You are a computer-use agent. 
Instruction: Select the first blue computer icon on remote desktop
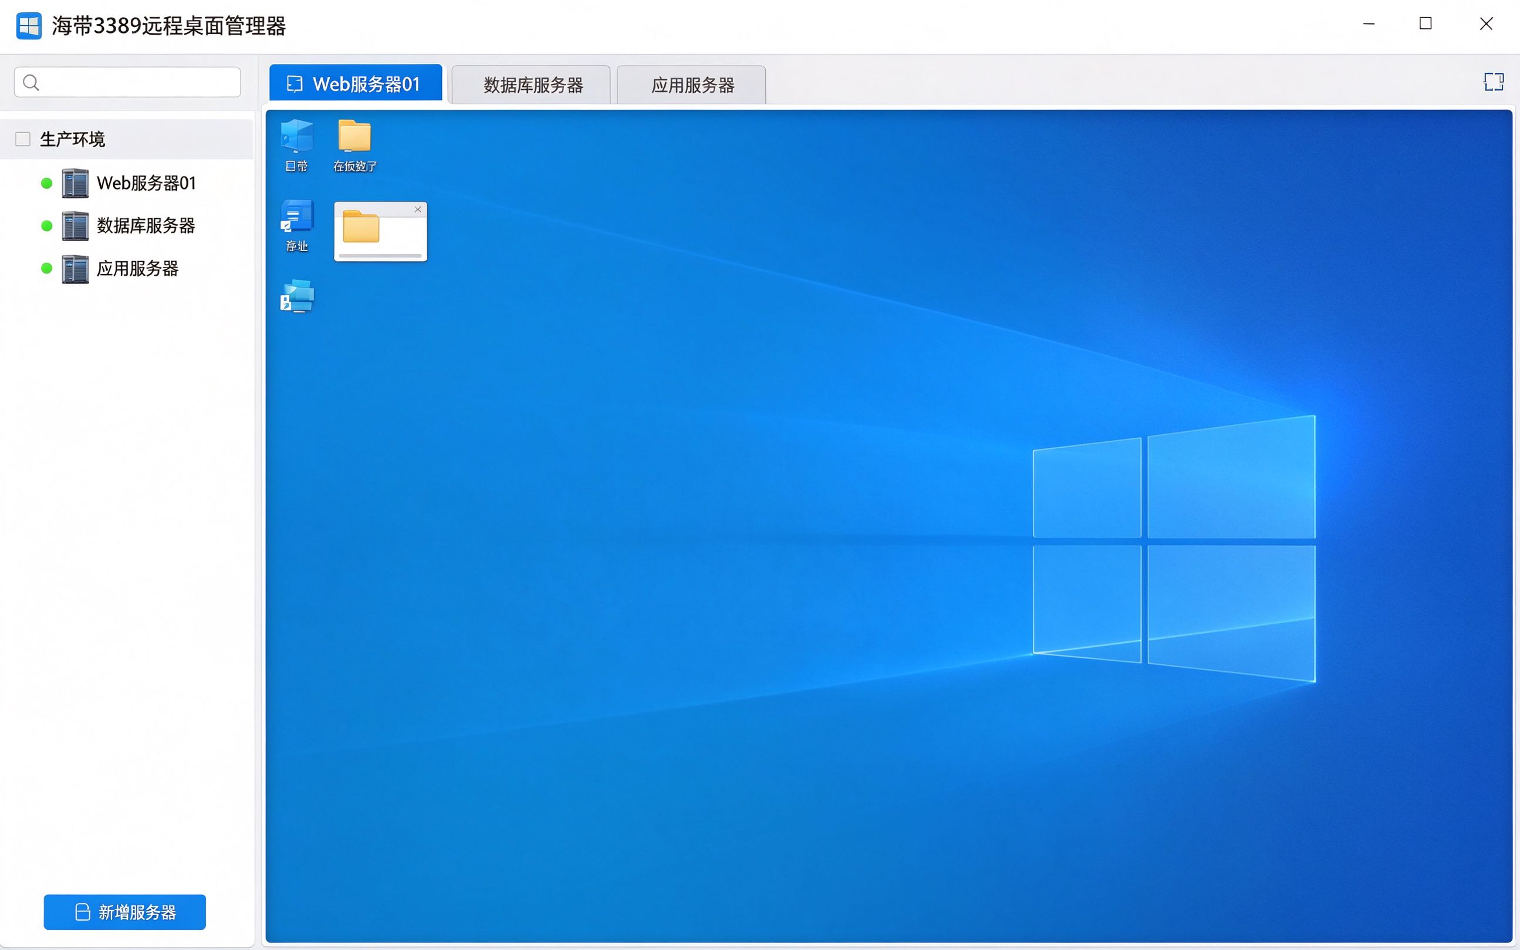296,136
